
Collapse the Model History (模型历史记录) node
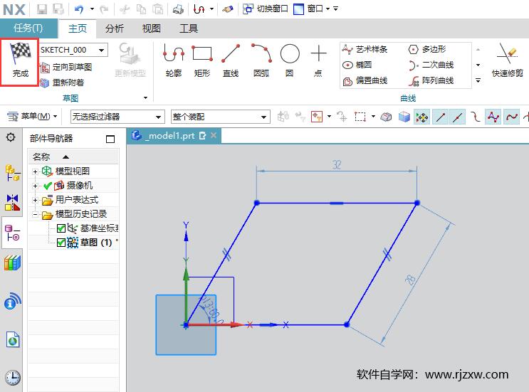35,214
